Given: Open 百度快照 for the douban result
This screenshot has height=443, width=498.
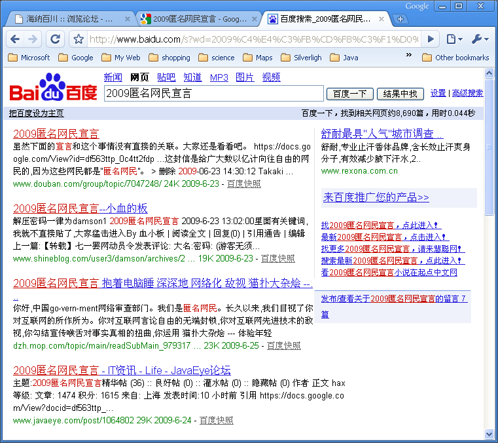Looking at the screenshot, I should coord(244,183).
